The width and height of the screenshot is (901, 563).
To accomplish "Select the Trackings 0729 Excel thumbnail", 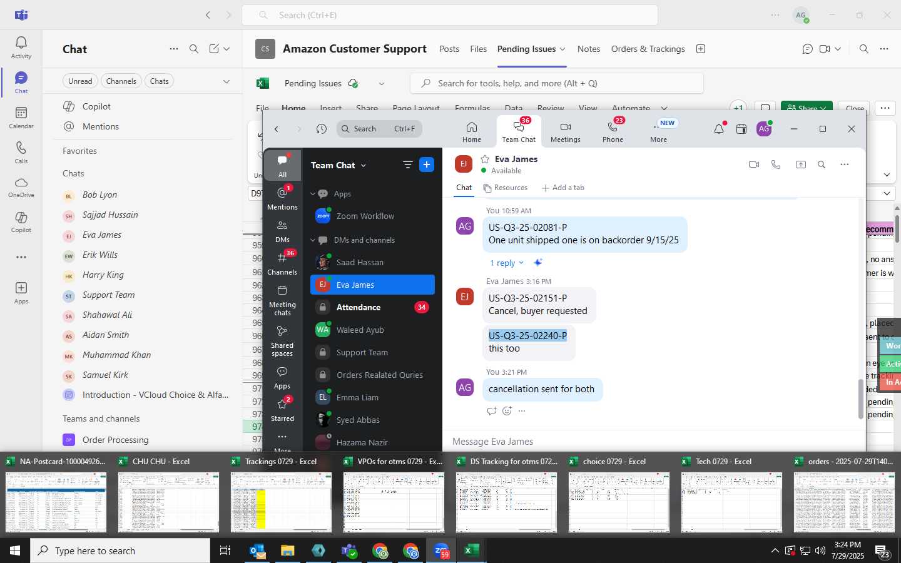I will click(281, 494).
